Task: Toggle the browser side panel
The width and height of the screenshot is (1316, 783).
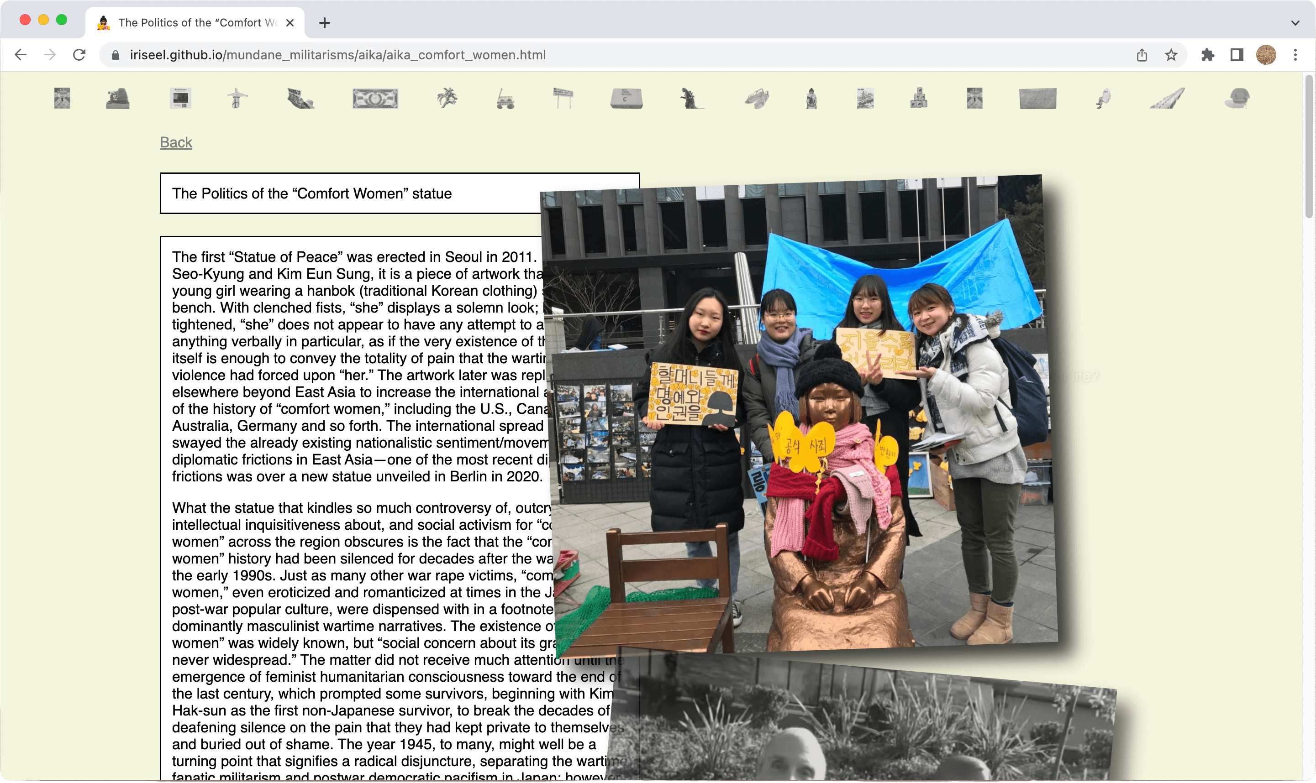Action: (x=1236, y=55)
